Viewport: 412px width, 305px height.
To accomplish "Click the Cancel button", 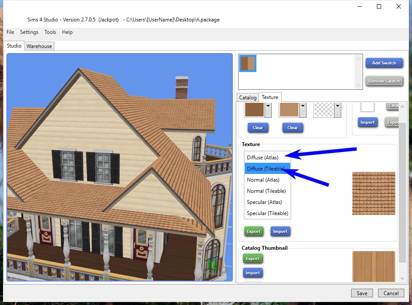I will (391, 293).
